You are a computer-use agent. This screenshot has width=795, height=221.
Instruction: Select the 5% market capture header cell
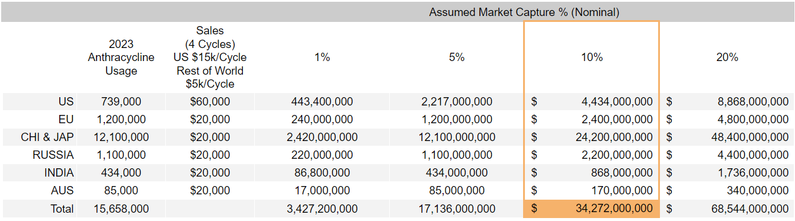click(x=457, y=57)
